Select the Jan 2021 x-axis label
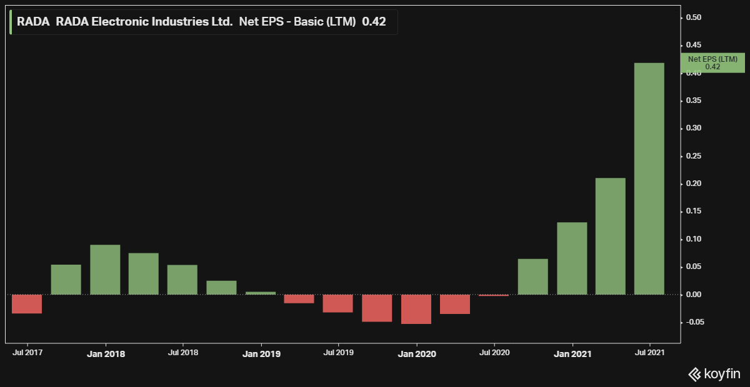This screenshot has height=387, width=750. point(572,354)
